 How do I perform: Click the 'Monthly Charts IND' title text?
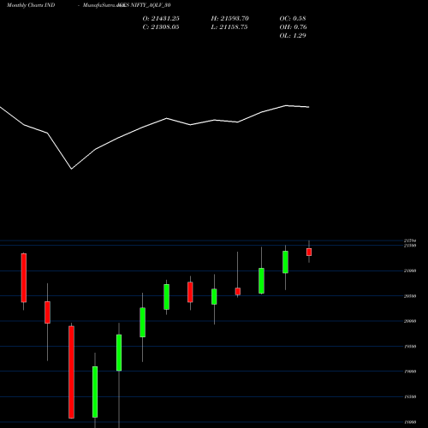coord(31,5)
